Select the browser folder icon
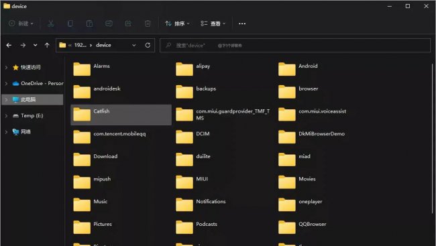436x246 pixels. [x=286, y=92]
